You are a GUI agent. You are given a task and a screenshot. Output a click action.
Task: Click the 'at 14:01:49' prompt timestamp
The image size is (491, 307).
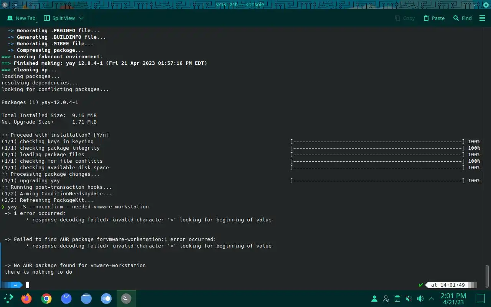[x=448, y=285]
